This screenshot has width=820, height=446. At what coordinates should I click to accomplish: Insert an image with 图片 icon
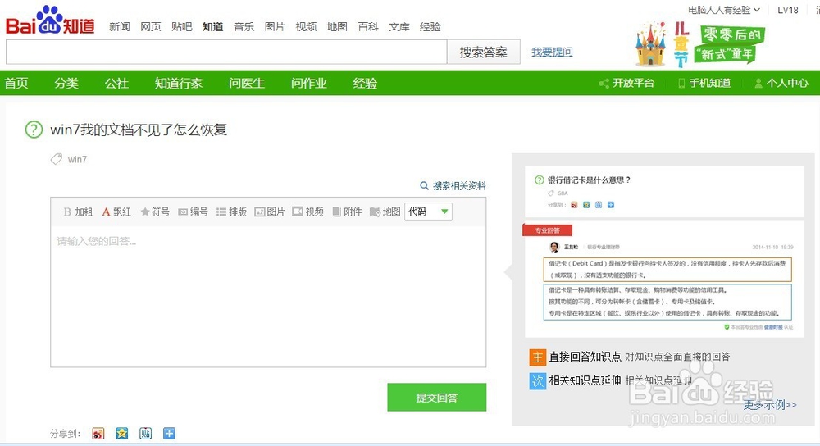pos(270,212)
